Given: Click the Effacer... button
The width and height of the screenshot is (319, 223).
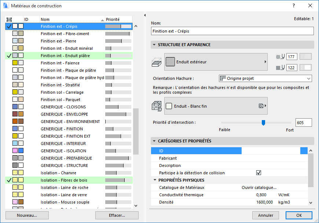Looking at the screenshot, I should point(117,215).
